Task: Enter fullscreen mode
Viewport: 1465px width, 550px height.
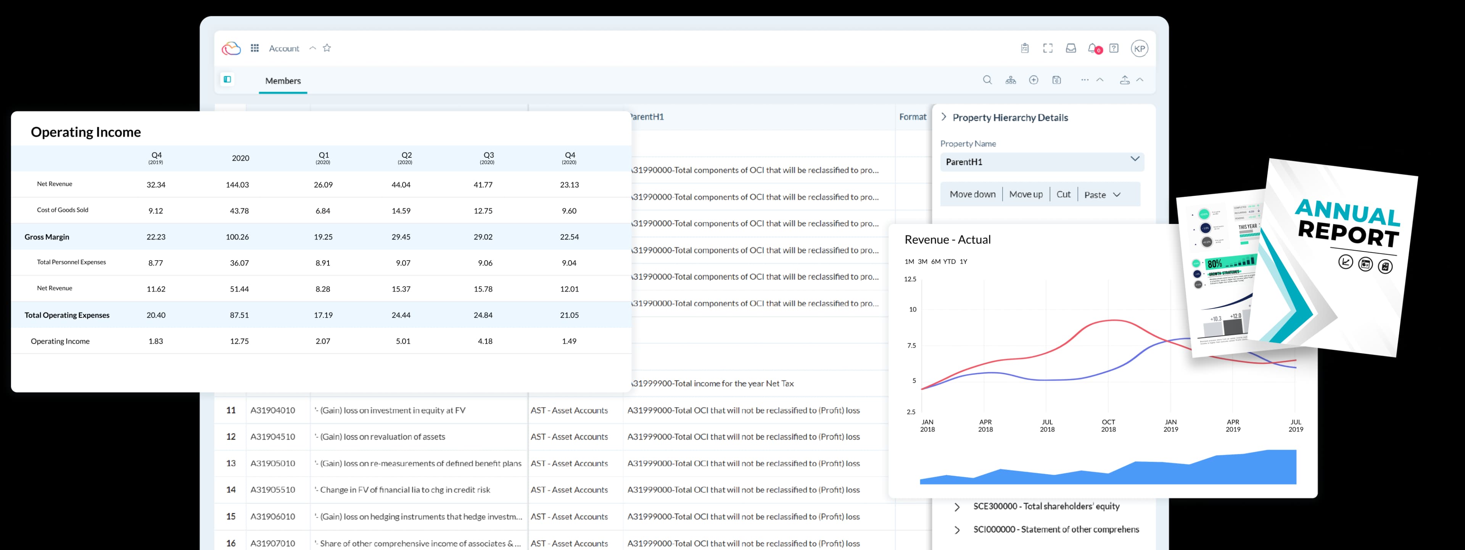Action: (x=1048, y=48)
